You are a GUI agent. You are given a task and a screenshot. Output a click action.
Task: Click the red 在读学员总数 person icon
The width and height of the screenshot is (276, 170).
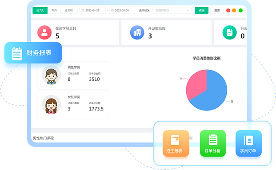coord(44,32)
